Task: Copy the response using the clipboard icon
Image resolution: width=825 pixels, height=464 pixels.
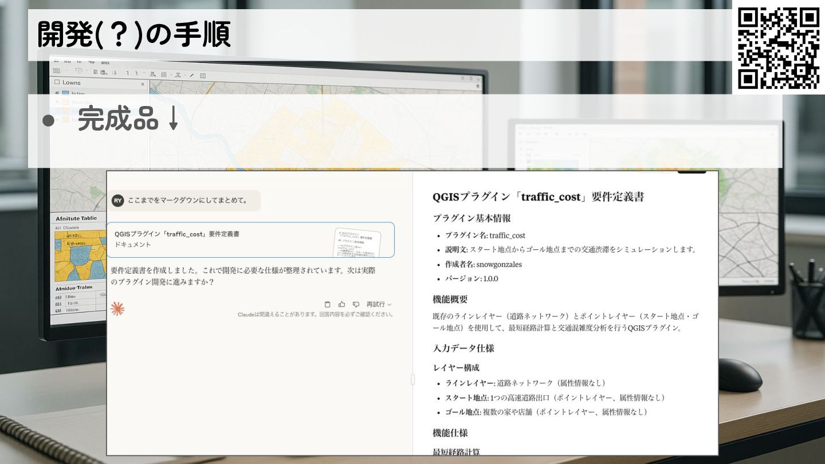Action: [x=328, y=304]
